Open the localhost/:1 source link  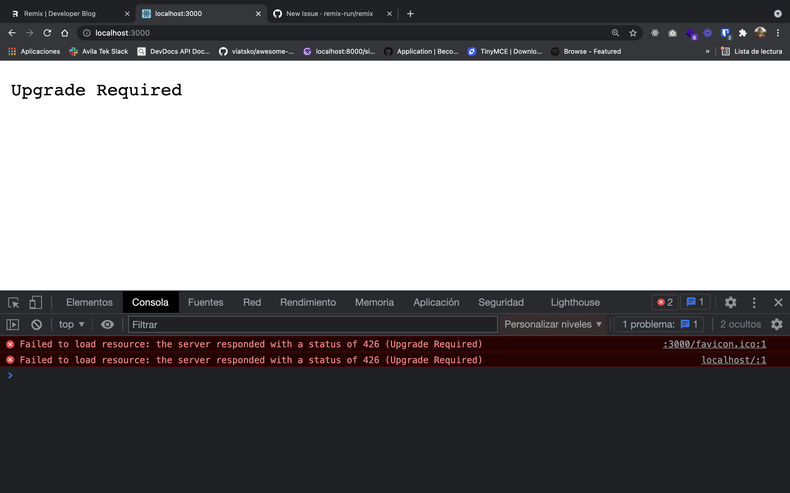tap(733, 360)
